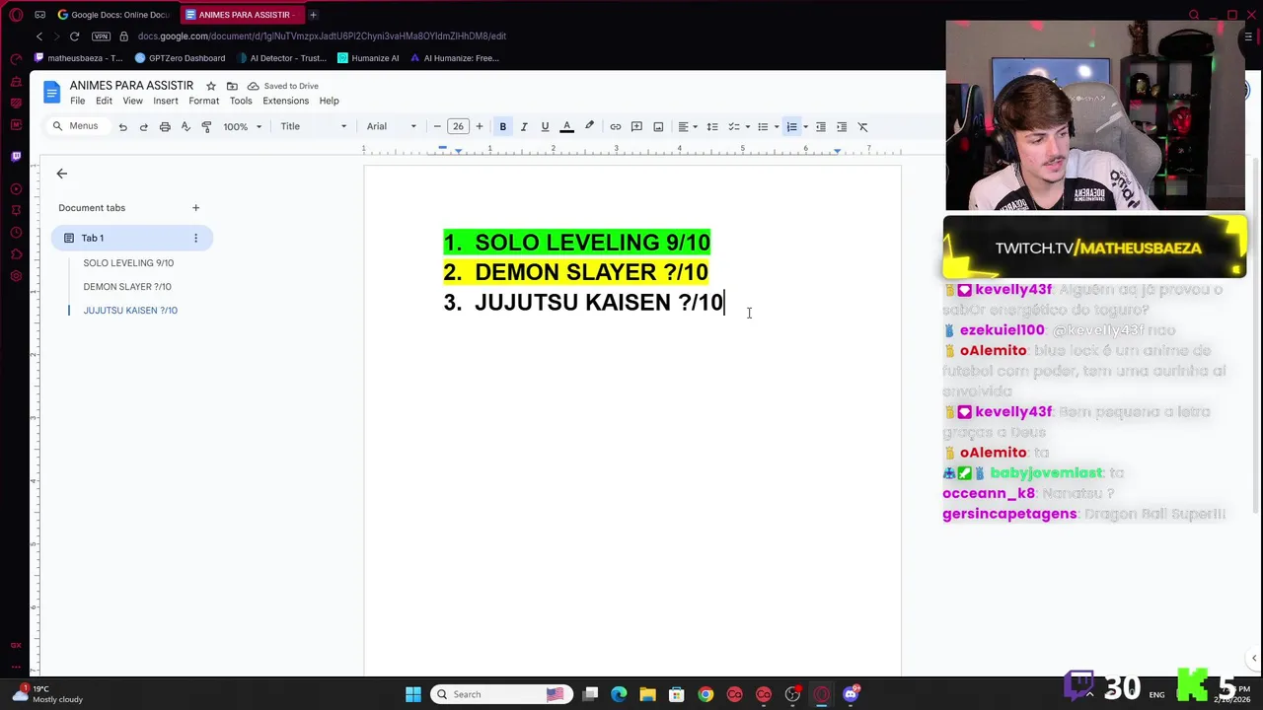
Task: Click the Google Docs home logo
Action: pos(52,93)
